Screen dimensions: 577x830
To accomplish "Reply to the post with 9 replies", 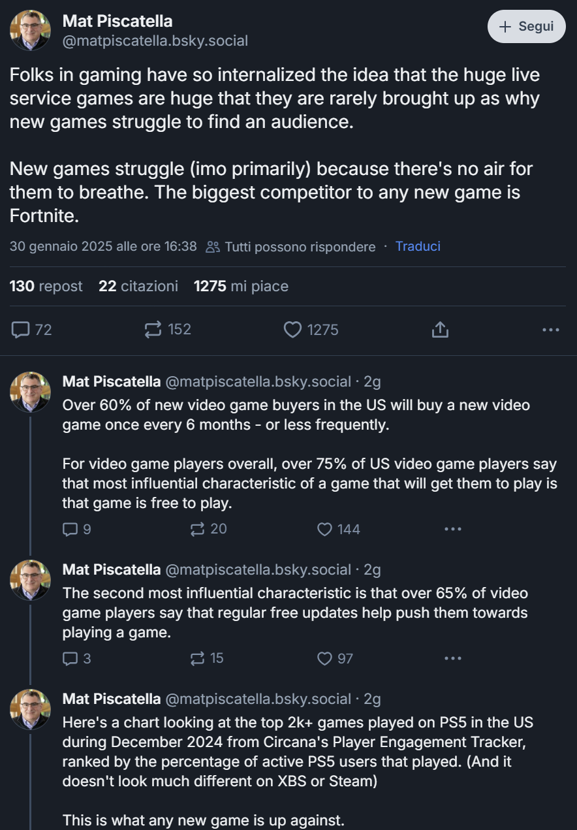I will click(70, 529).
